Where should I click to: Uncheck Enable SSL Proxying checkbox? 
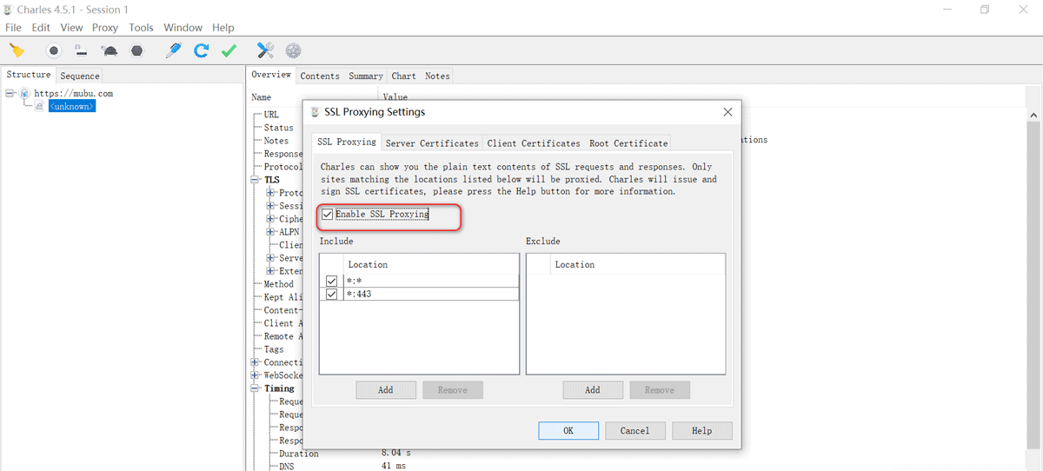click(328, 214)
